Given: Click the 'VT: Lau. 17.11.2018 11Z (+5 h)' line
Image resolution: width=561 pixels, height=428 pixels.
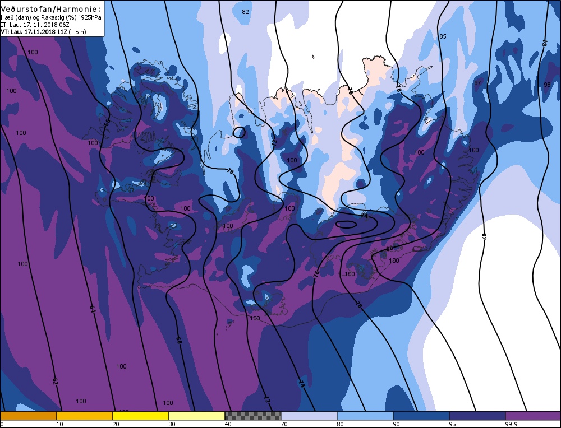Looking at the screenshot, I should pos(43,32).
